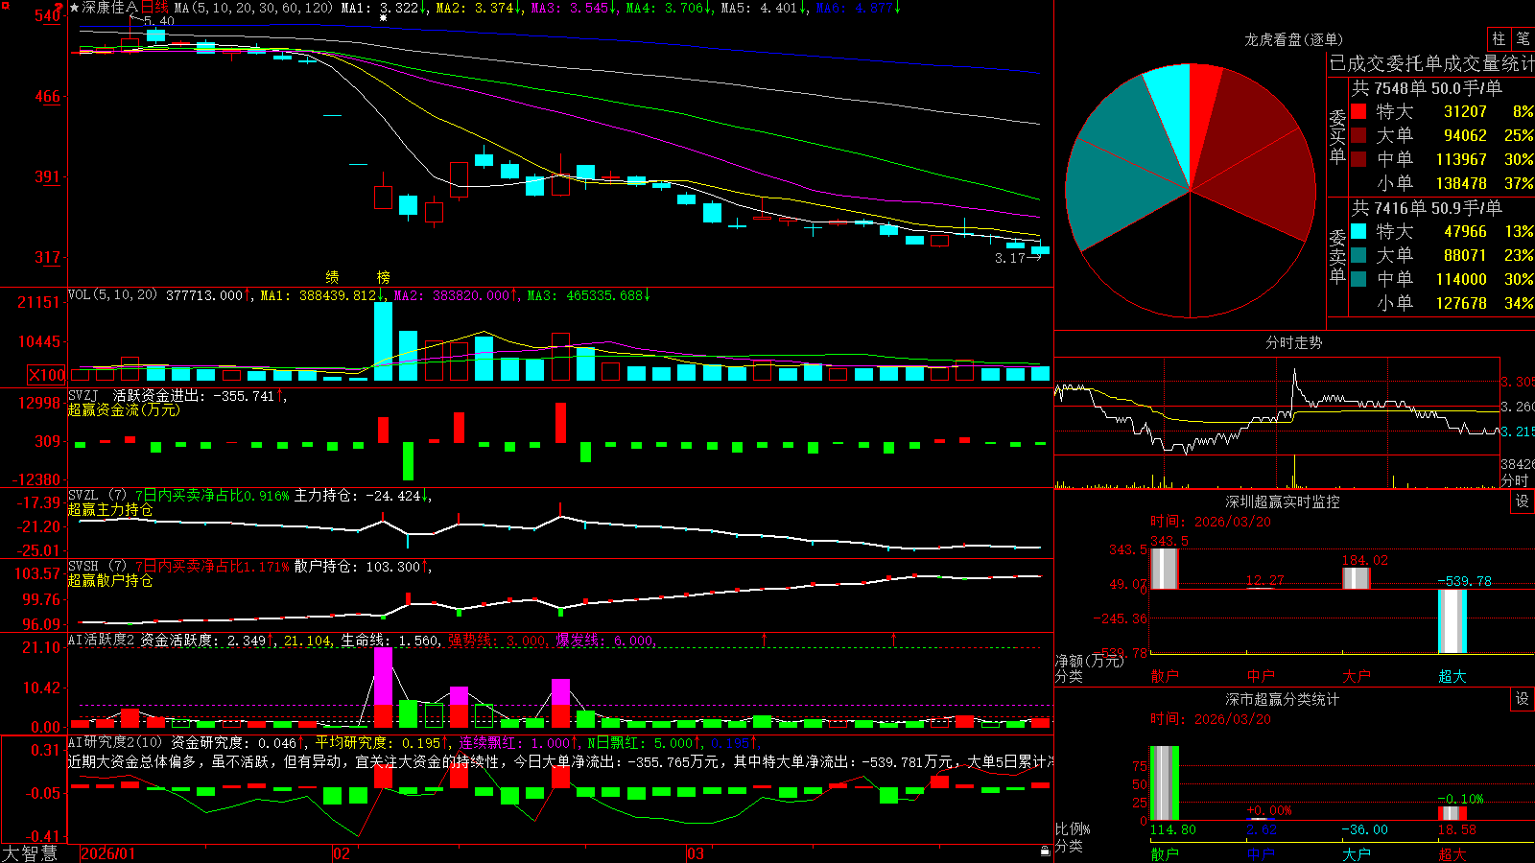Click the 3.17 low price label
The width and height of the screenshot is (1535, 863).
tap(1010, 258)
